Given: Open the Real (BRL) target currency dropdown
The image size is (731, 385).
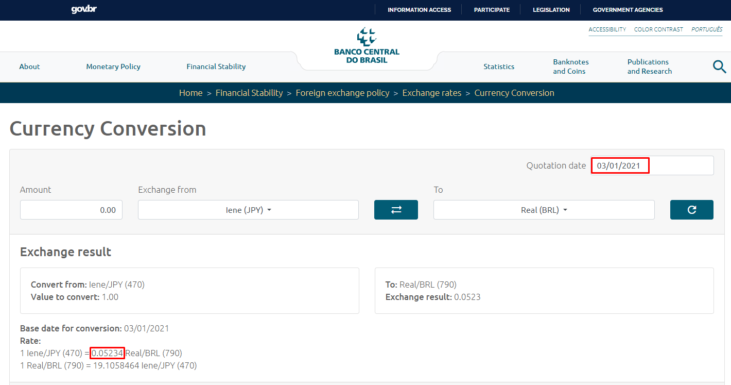Looking at the screenshot, I should pyautogui.click(x=544, y=210).
